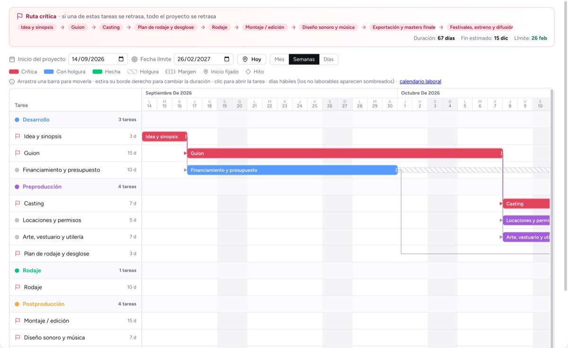The height and width of the screenshot is (348, 568).
Task: Select the Semanas view option
Action: tap(304, 60)
